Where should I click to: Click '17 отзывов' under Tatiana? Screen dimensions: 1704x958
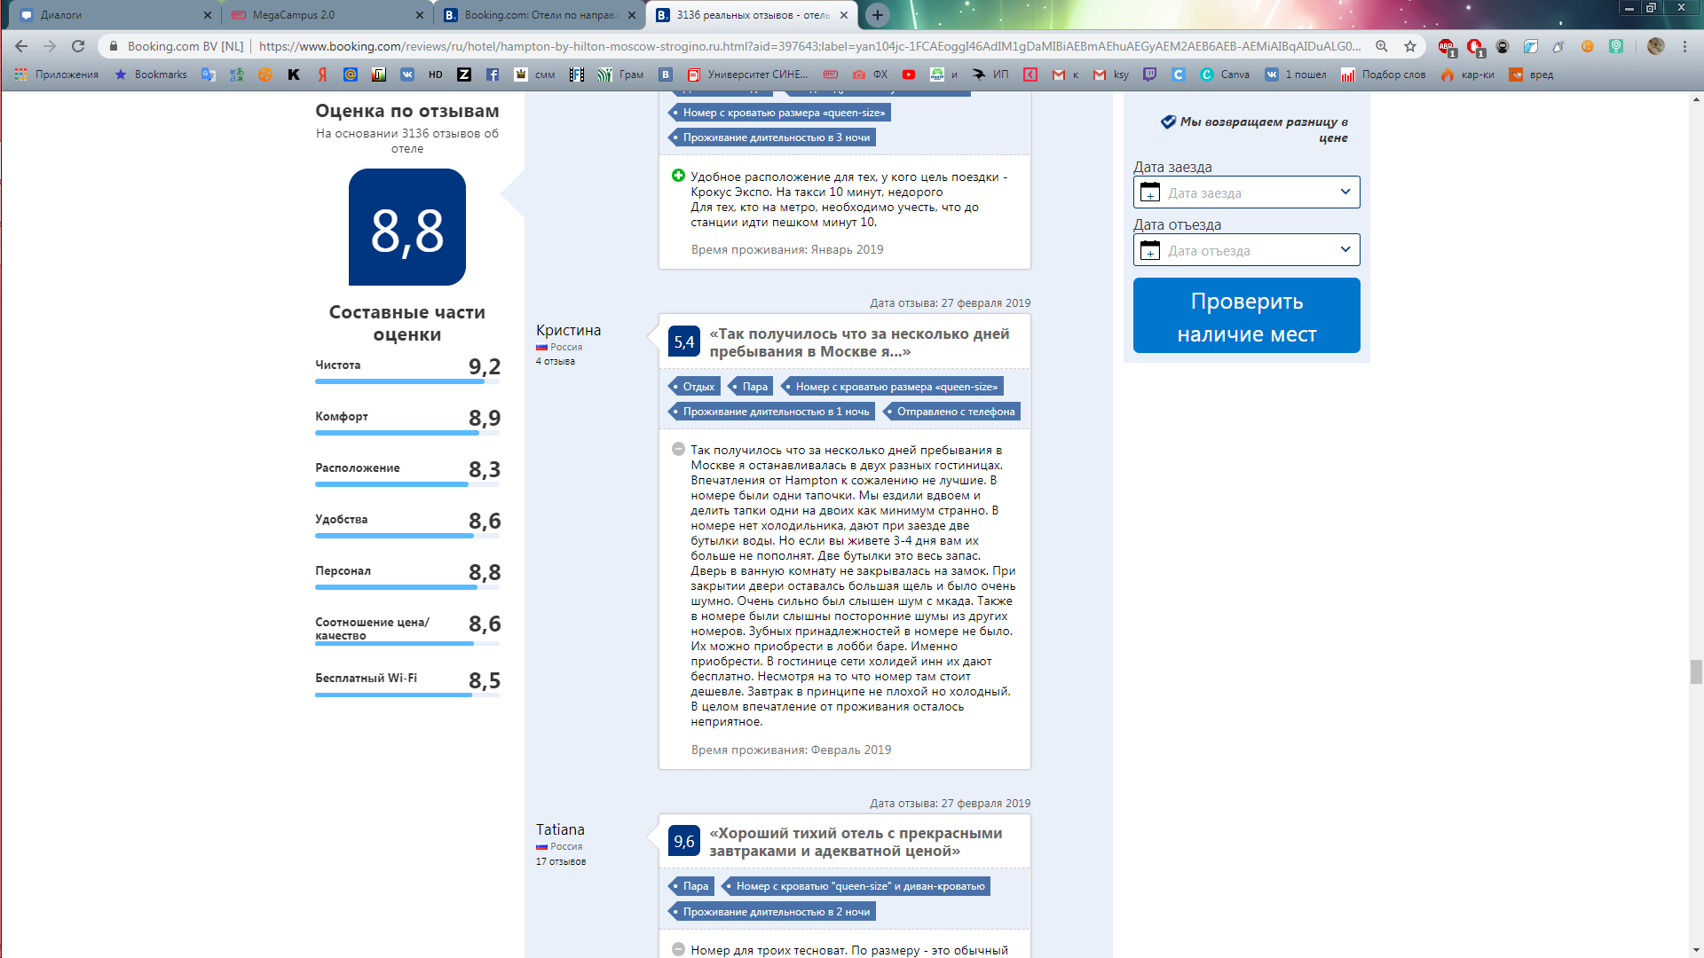[560, 861]
